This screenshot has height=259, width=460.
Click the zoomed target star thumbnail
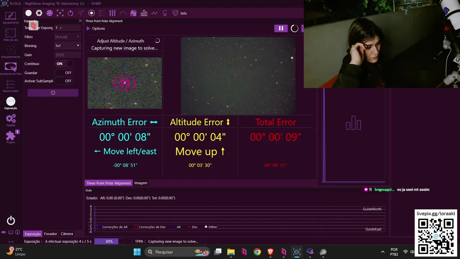pos(125,83)
